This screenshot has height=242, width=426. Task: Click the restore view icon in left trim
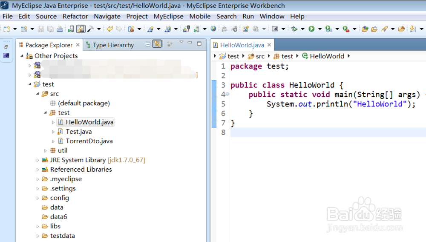[x=6, y=47]
